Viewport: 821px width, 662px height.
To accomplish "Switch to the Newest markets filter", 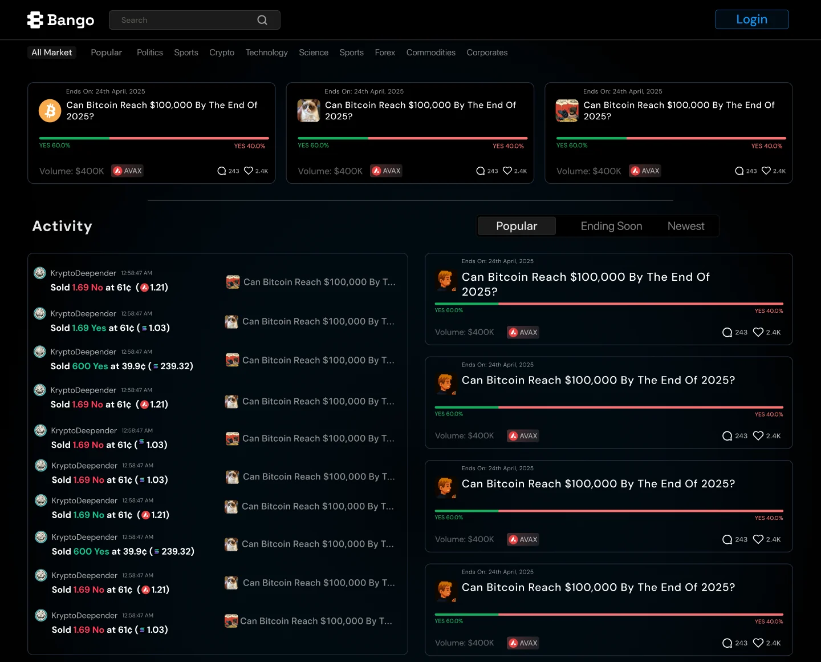I will pyautogui.click(x=686, y=226).
